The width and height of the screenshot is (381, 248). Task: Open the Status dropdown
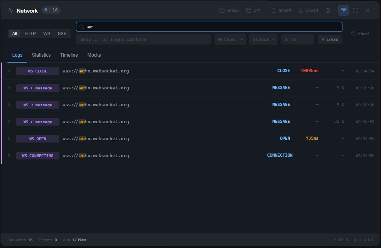coord(263,39)
